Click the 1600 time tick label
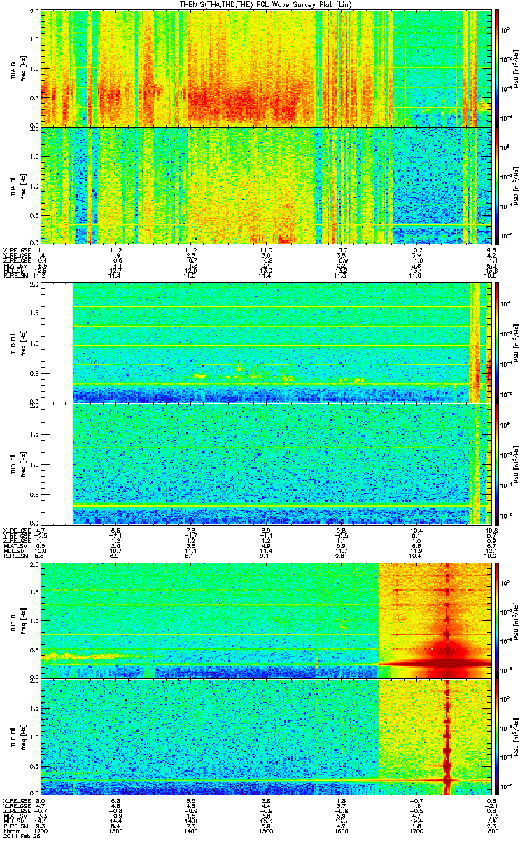The height and width of the screenshot is (841, 525). tap(342, 832)
